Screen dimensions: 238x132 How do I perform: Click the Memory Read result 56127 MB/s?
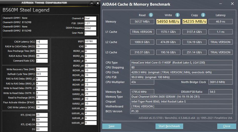click(x=142, y=22)
